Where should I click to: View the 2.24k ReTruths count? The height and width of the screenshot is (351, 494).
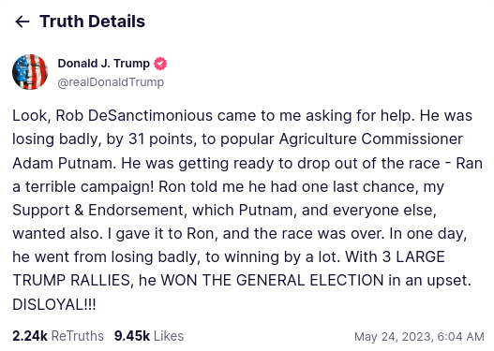tap(58, 336)
